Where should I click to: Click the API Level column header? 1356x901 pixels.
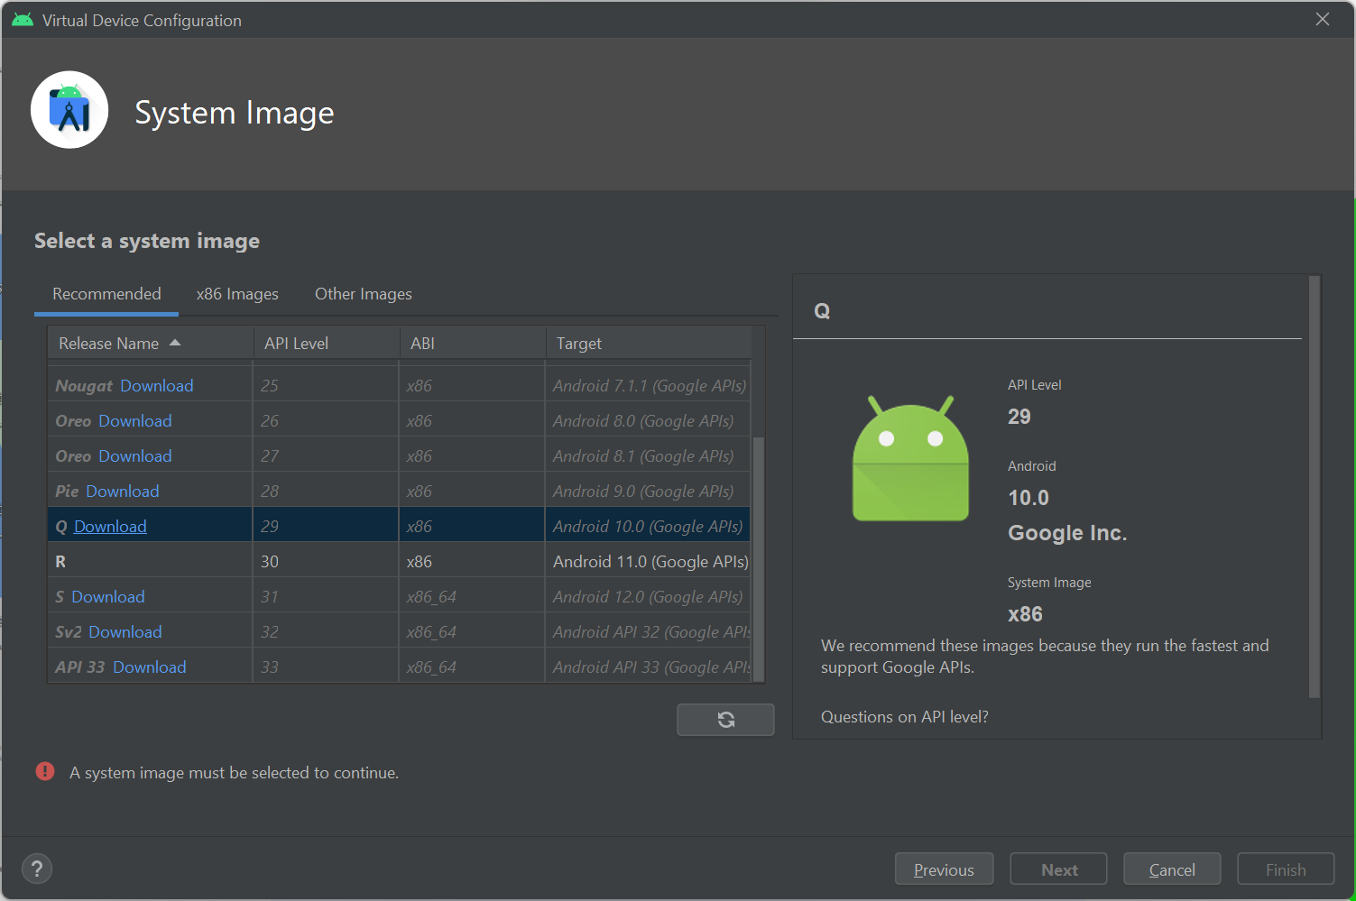point(327,344)
